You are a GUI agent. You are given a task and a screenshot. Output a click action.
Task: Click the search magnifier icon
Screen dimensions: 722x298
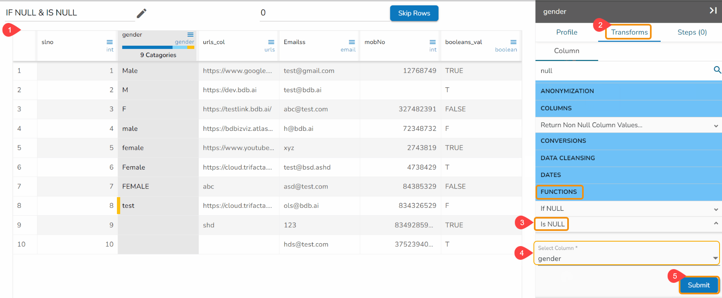click(717, 70)
